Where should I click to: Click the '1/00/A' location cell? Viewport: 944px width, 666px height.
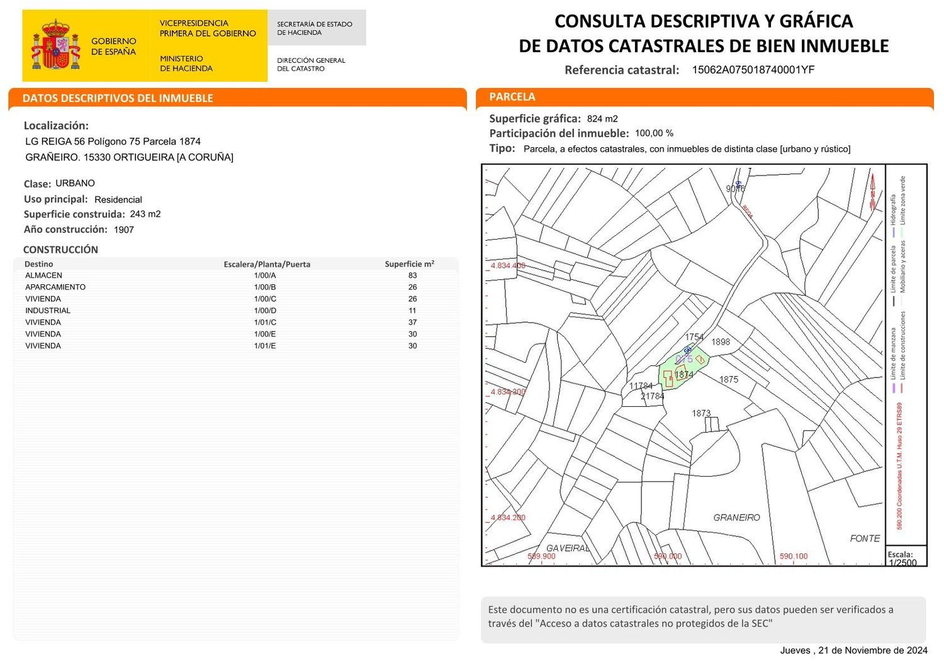[265, 275]
